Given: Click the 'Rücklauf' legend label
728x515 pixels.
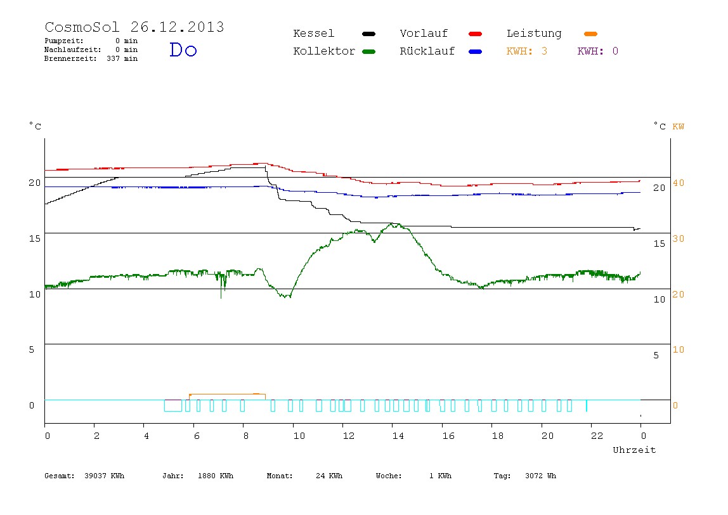Looking at the screenshot, I should (x=427, y=51).
